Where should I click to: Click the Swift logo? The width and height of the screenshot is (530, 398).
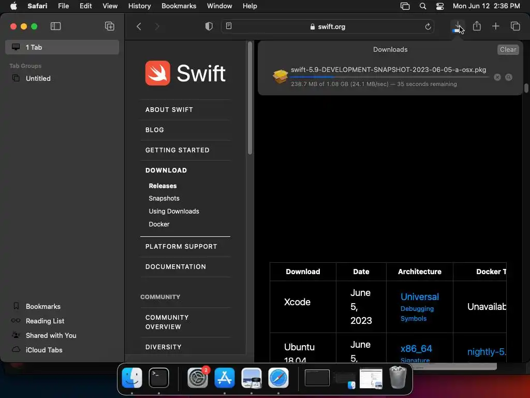185,73
